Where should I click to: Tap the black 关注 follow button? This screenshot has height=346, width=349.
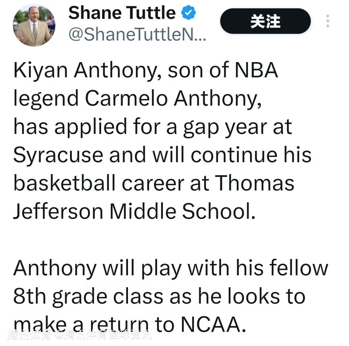[x=265, y=21]
